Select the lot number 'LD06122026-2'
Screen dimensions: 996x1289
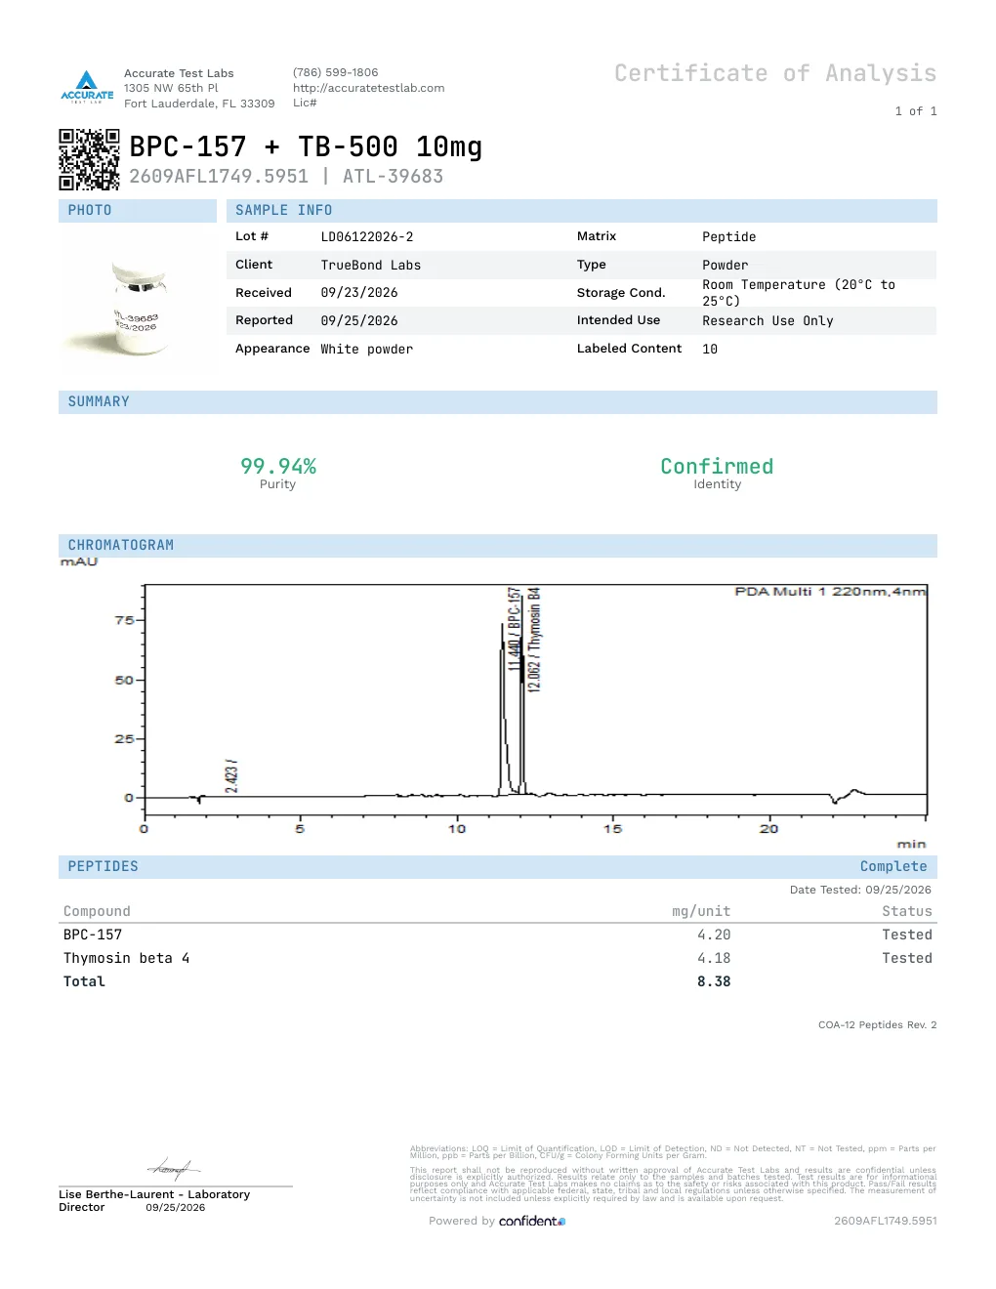367,237
